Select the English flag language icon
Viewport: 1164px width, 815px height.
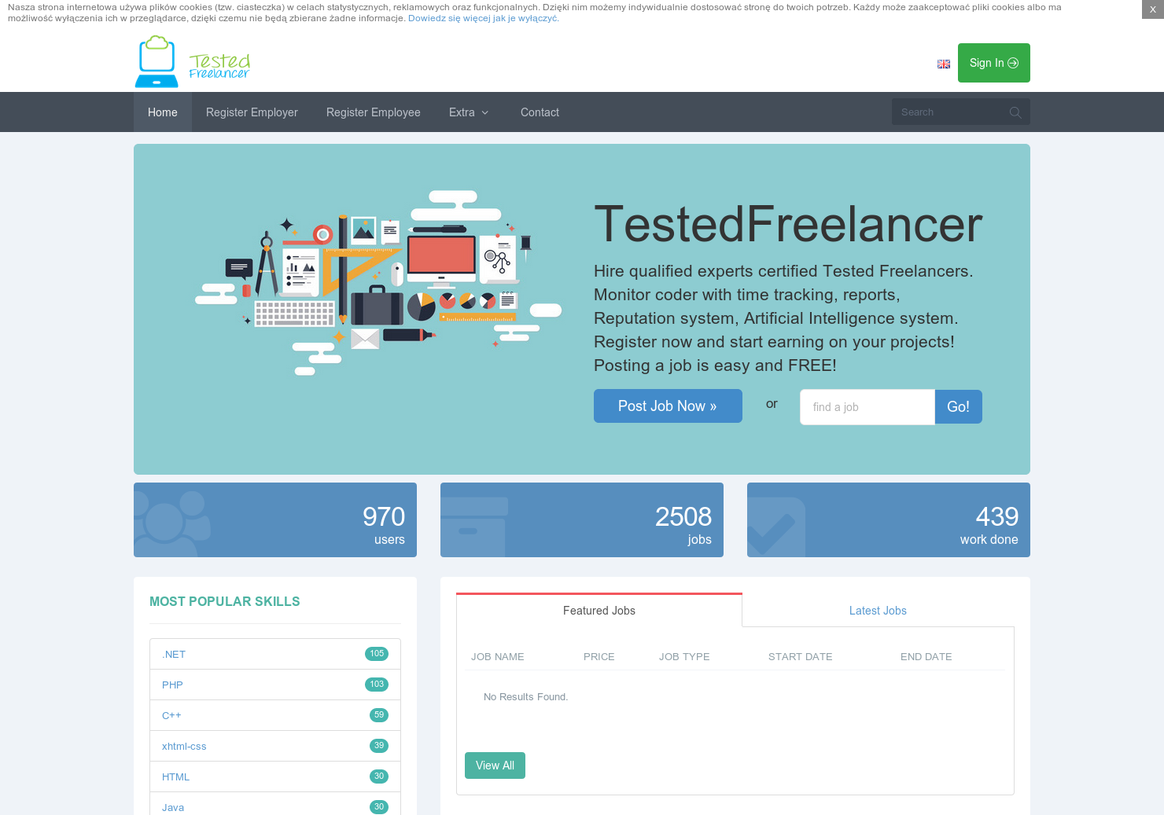pos(944,64)
